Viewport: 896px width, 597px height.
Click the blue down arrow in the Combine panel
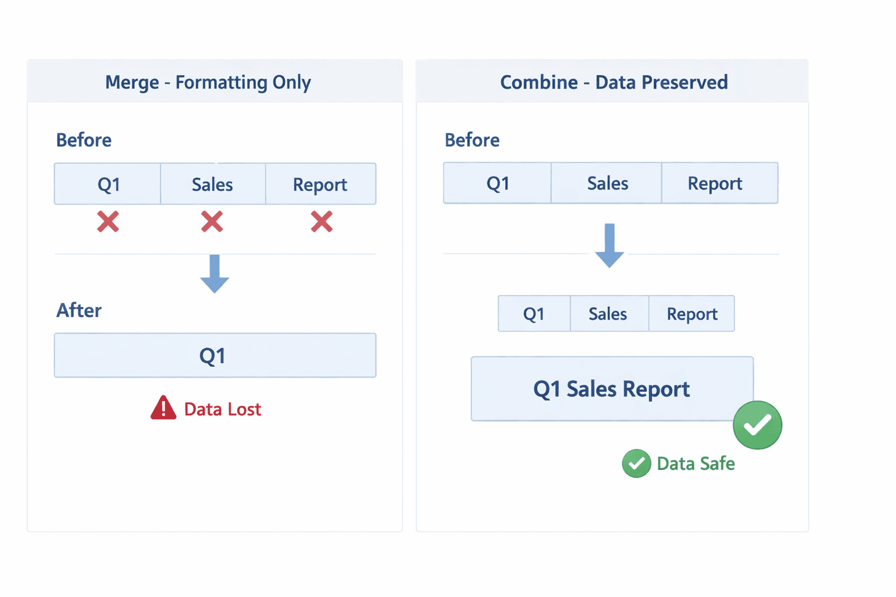pos(610,245)
